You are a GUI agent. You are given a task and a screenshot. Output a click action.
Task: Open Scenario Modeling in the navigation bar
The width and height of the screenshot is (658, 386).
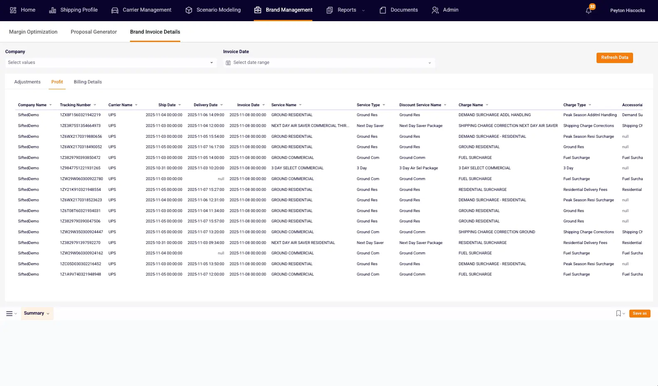pyautogui.click(x=213, y=10)
